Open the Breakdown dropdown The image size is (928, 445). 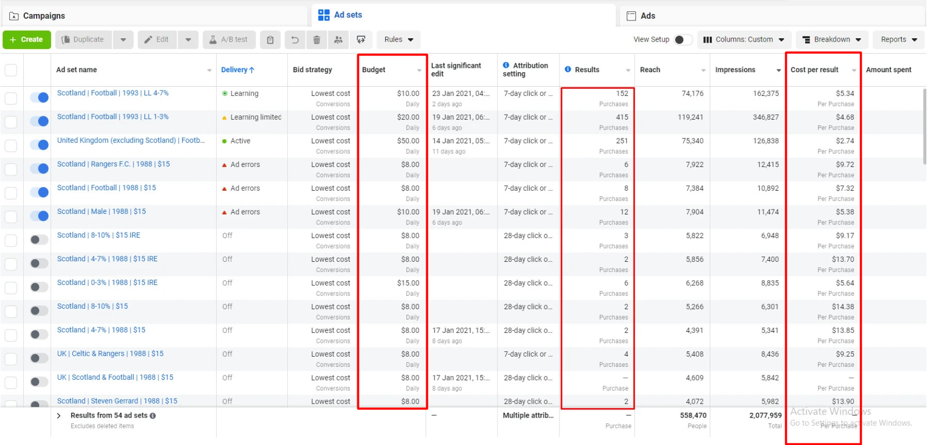click(832, 40)
